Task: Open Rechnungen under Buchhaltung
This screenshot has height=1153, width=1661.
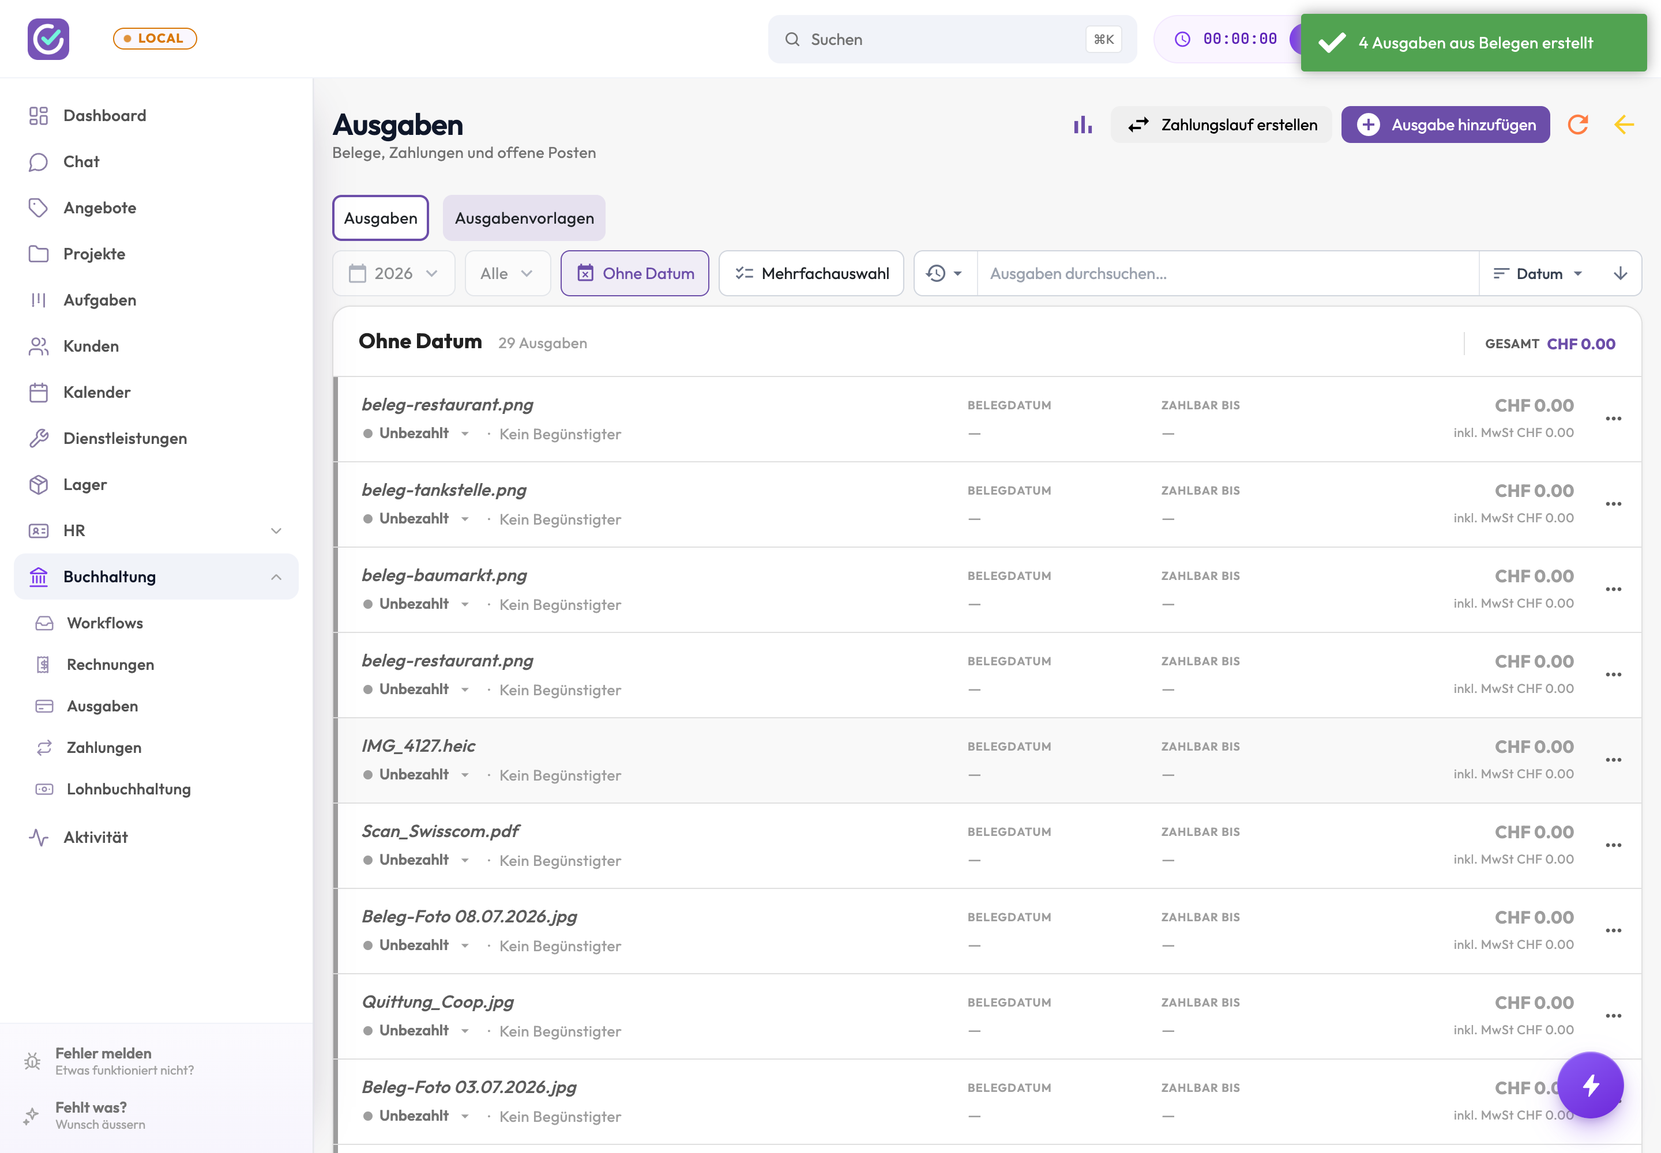Action: click(156, 665)
